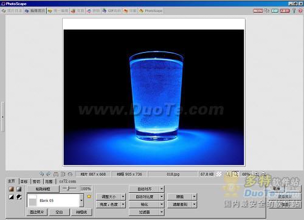
Task: Click the rotate counter-clockwise icon
Action: coord(41,174)
